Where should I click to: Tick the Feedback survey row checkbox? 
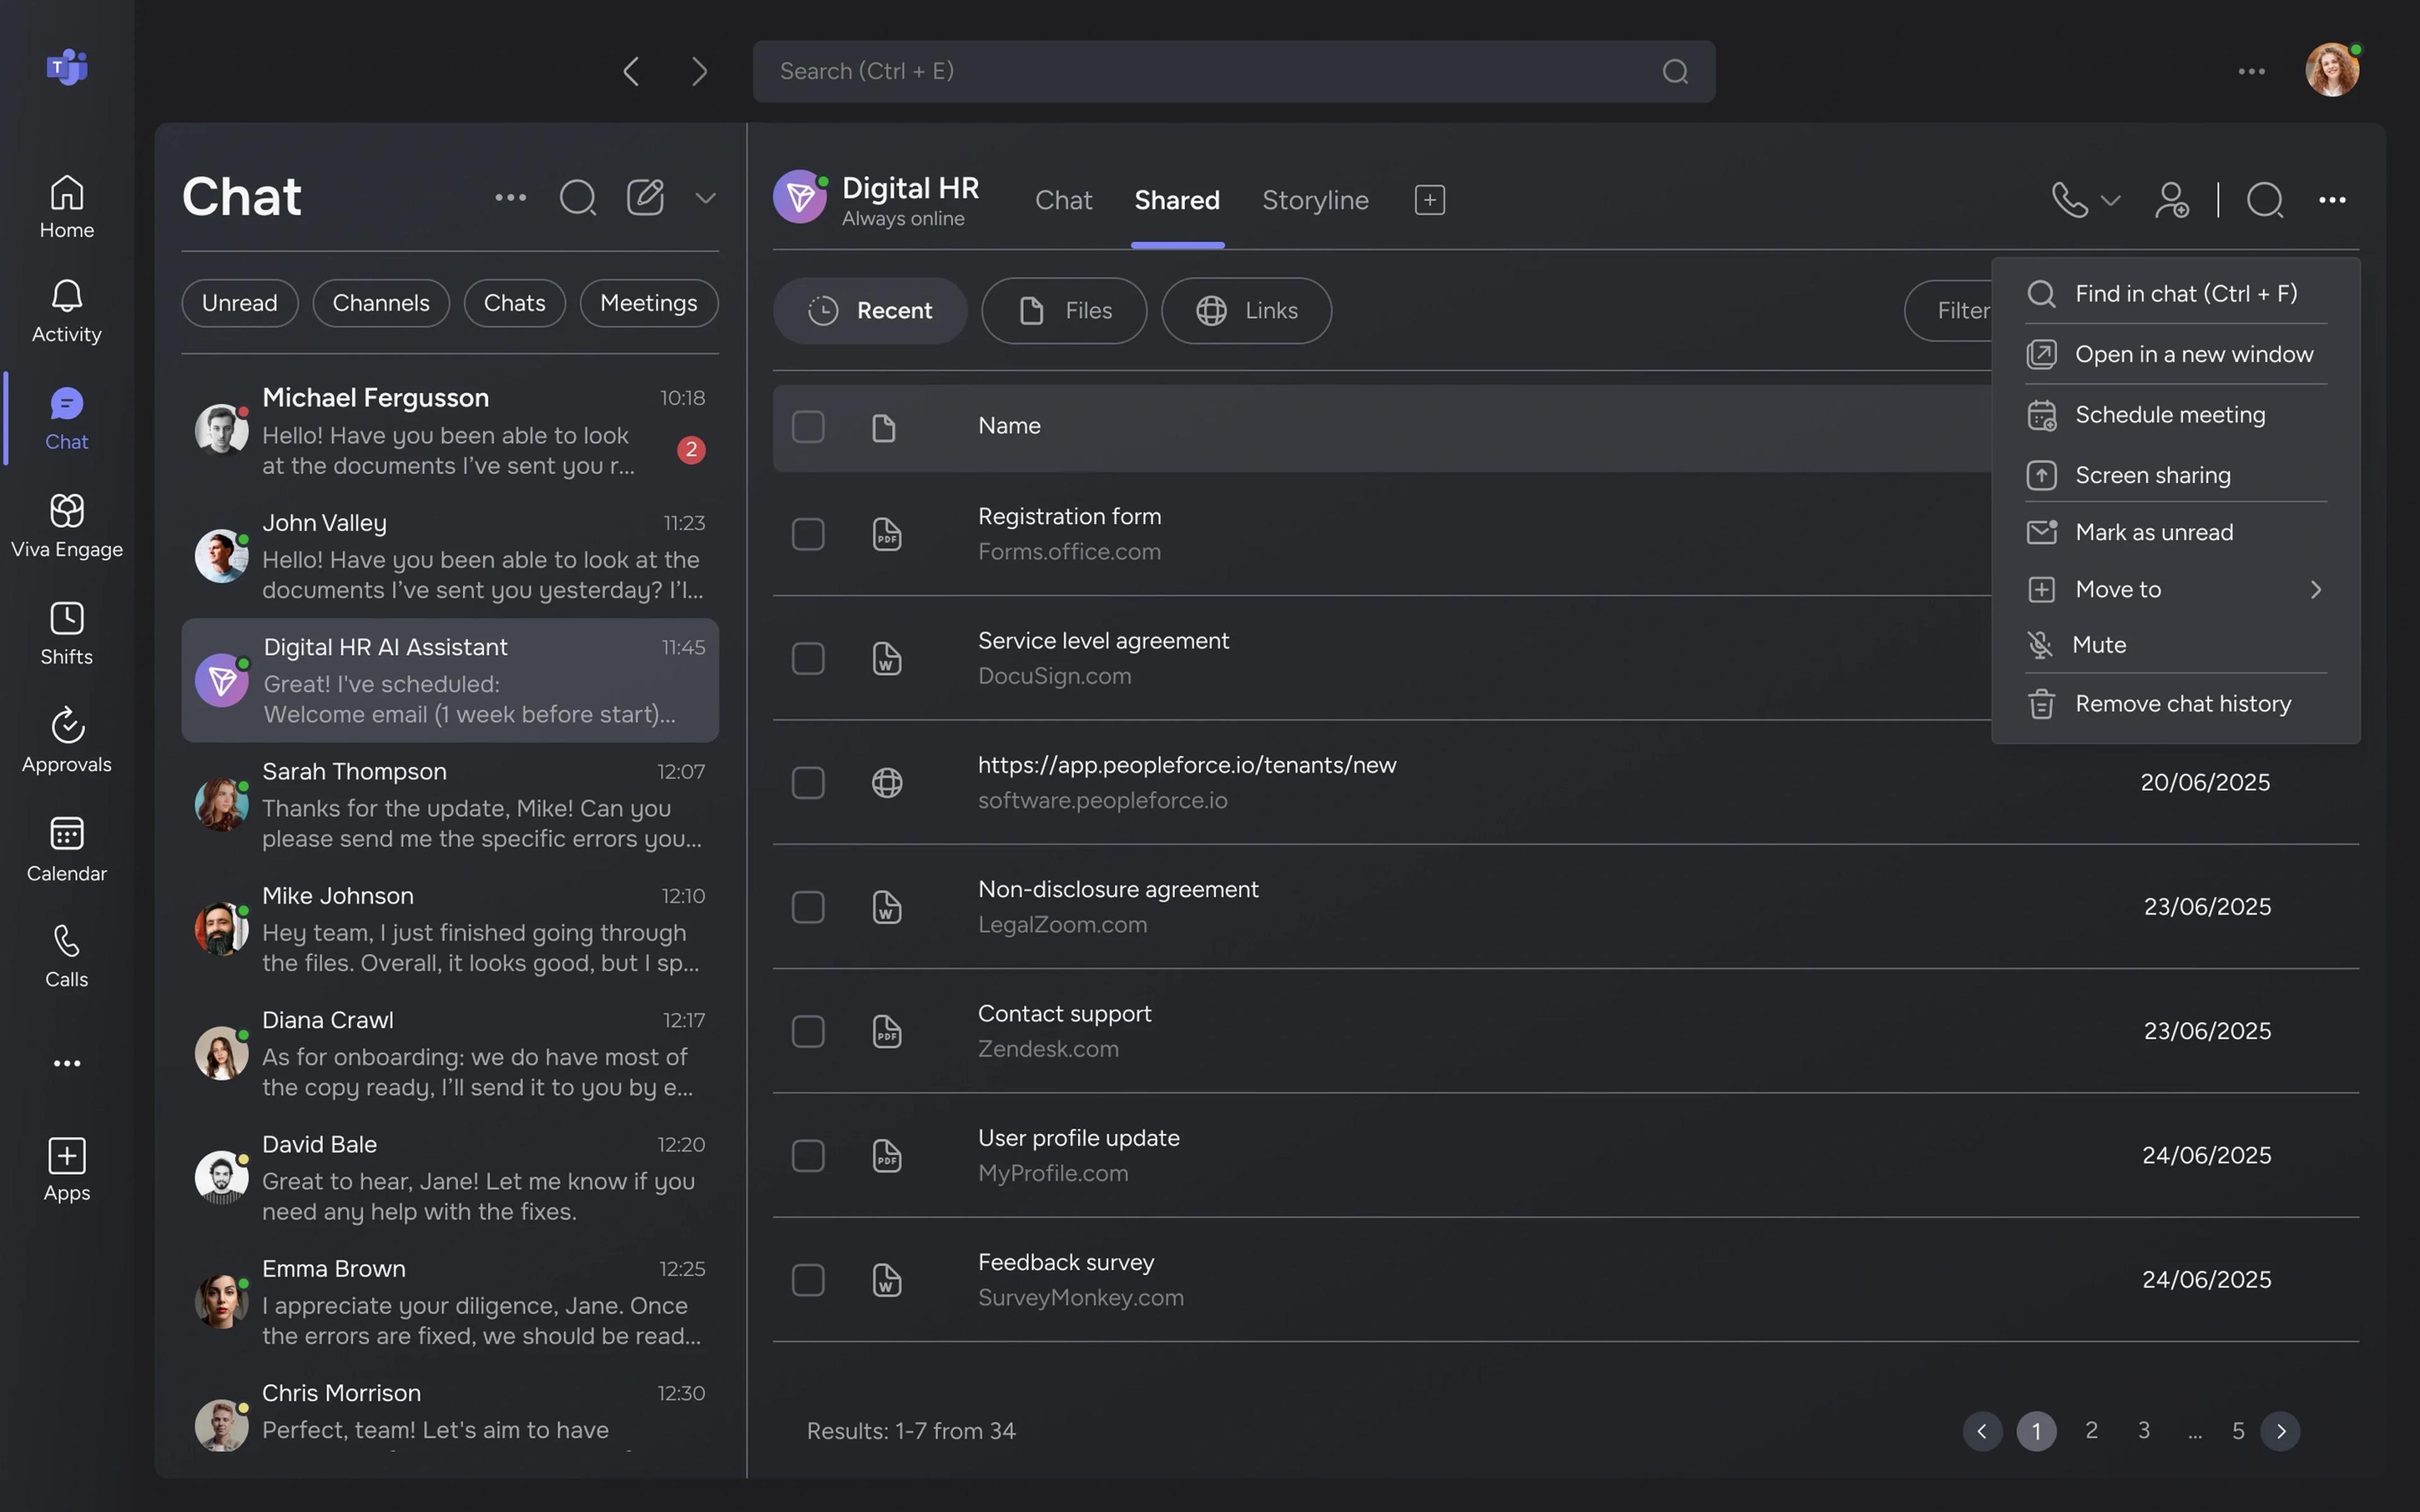tap(808, 1280)
